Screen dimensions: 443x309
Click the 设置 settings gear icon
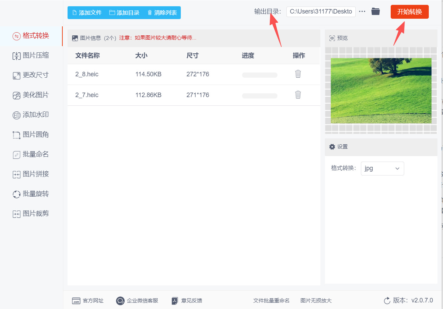[x=332, y=147]
